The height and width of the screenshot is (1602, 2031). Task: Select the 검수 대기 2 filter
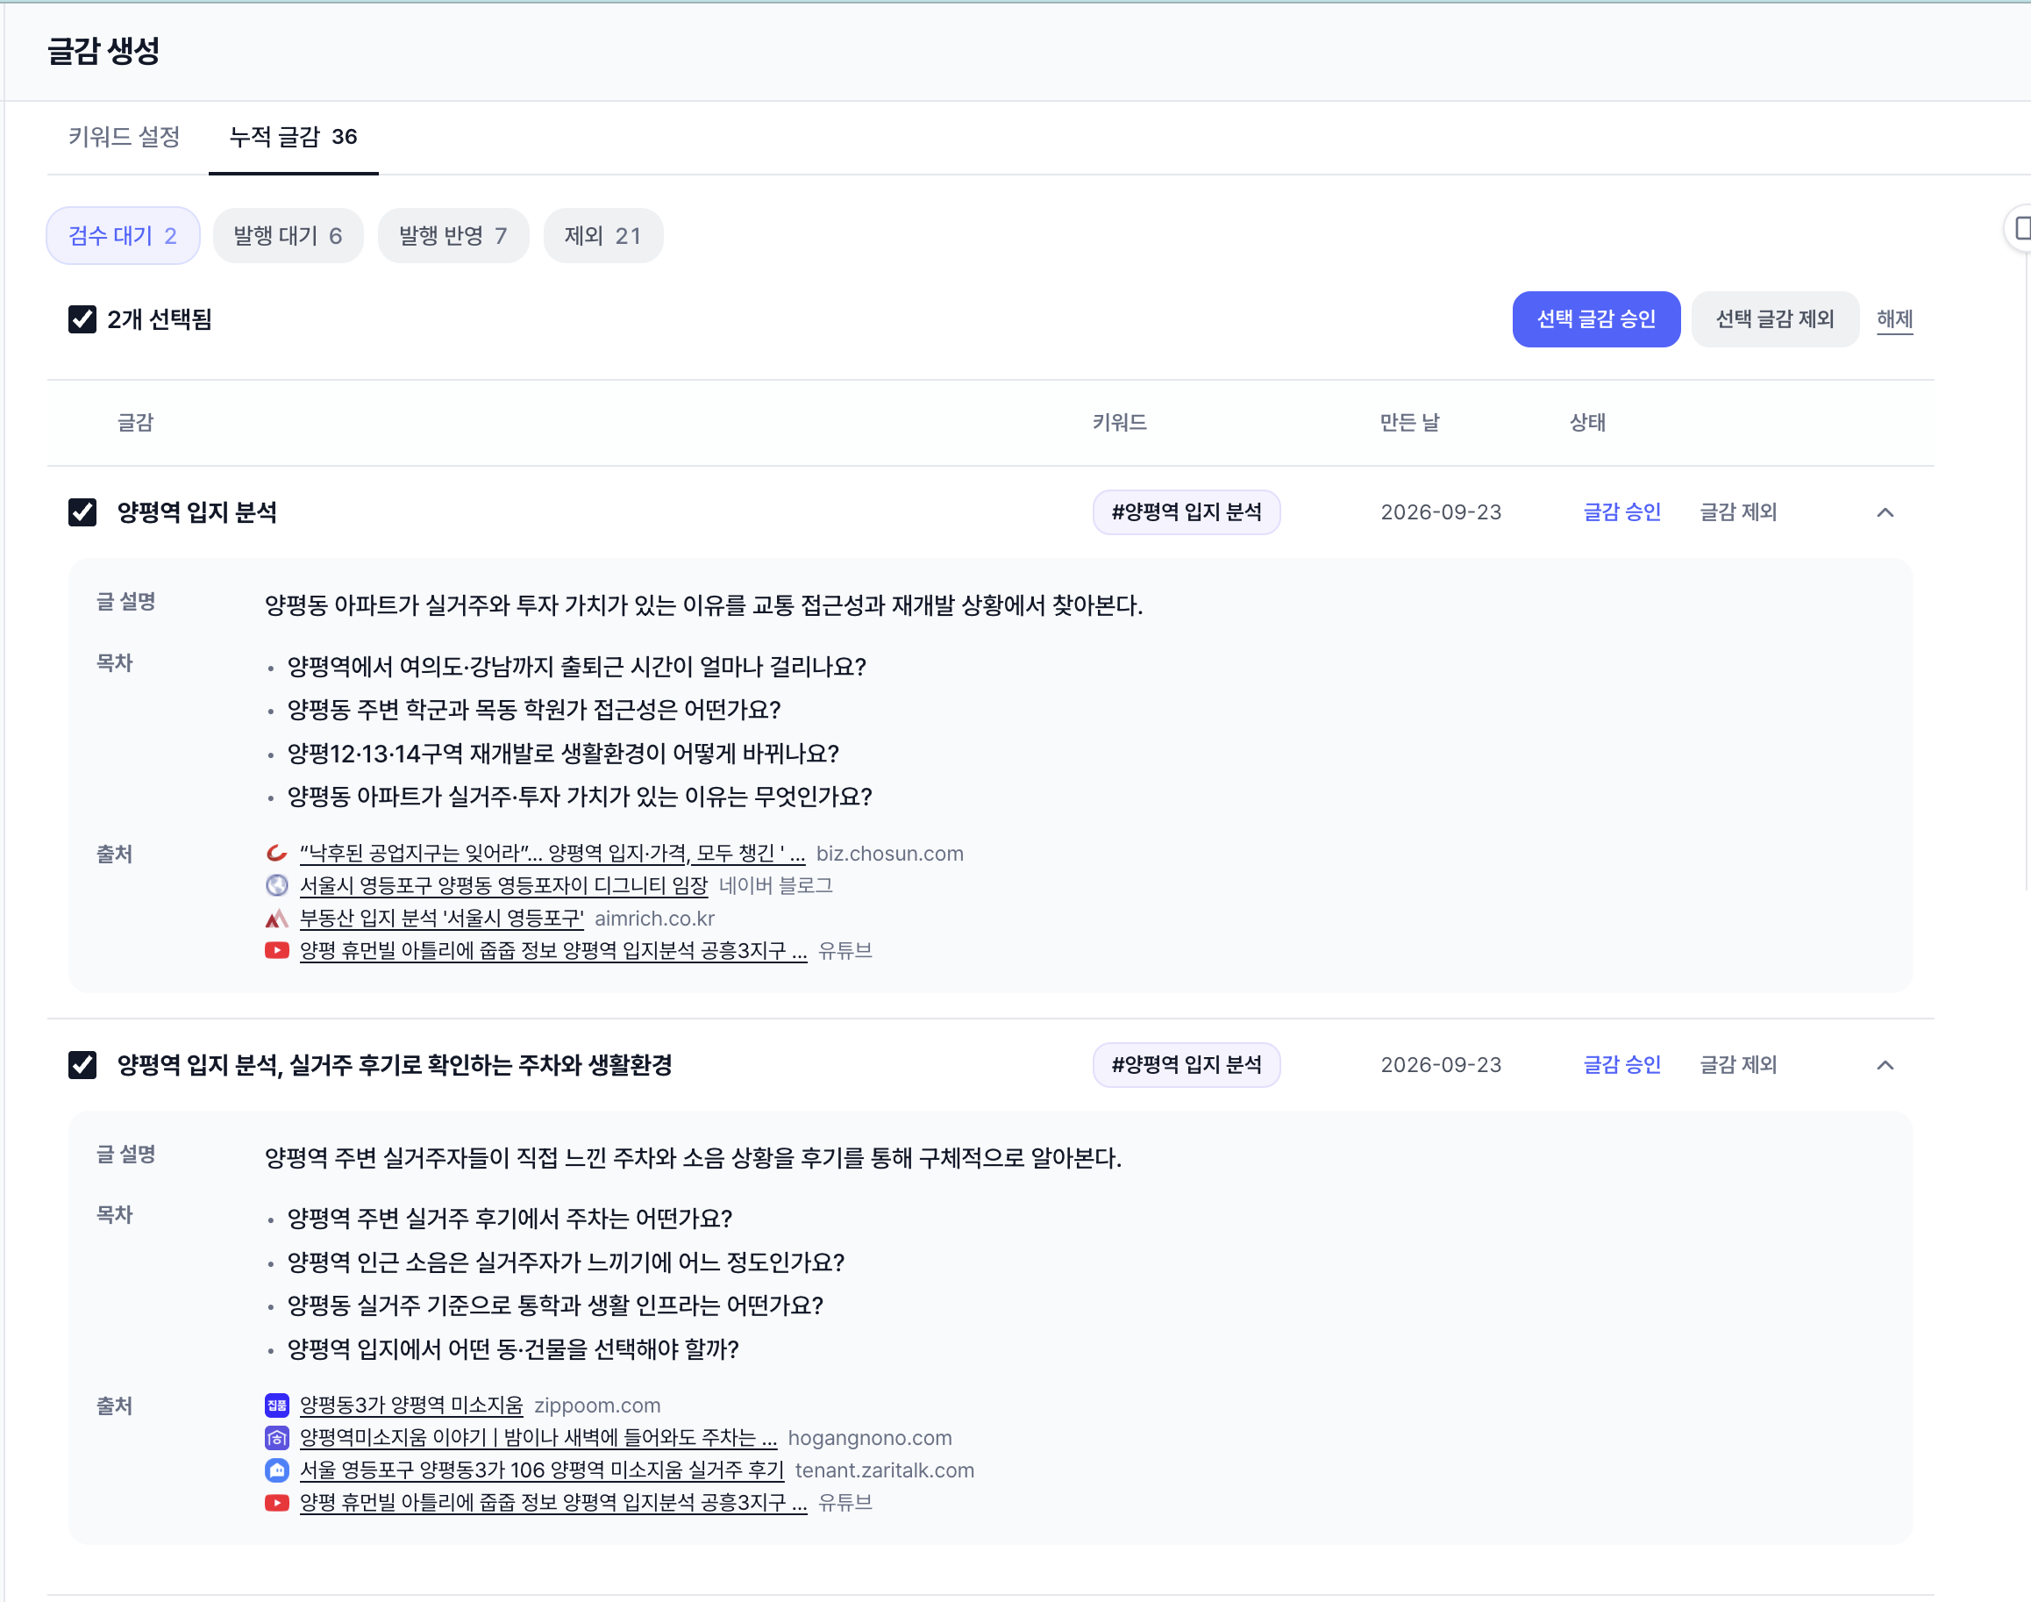click(x=123, y=235)
